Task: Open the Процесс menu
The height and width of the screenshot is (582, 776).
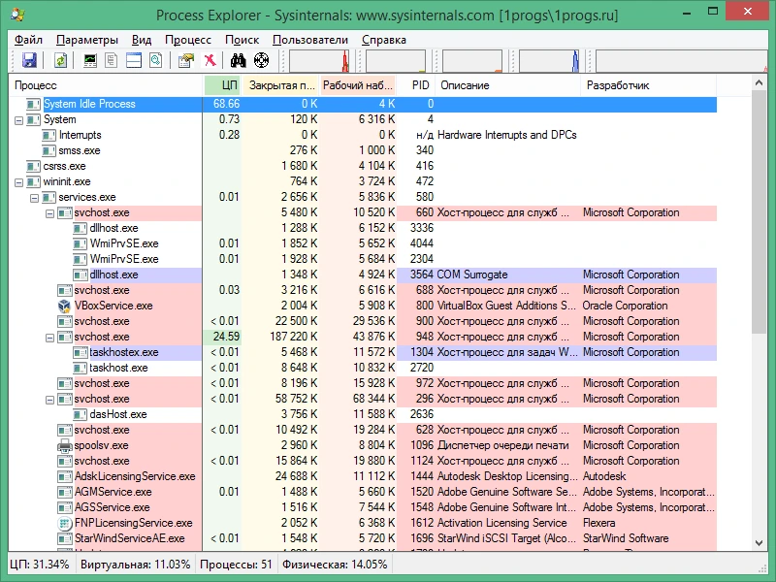Action: point(188,40)
